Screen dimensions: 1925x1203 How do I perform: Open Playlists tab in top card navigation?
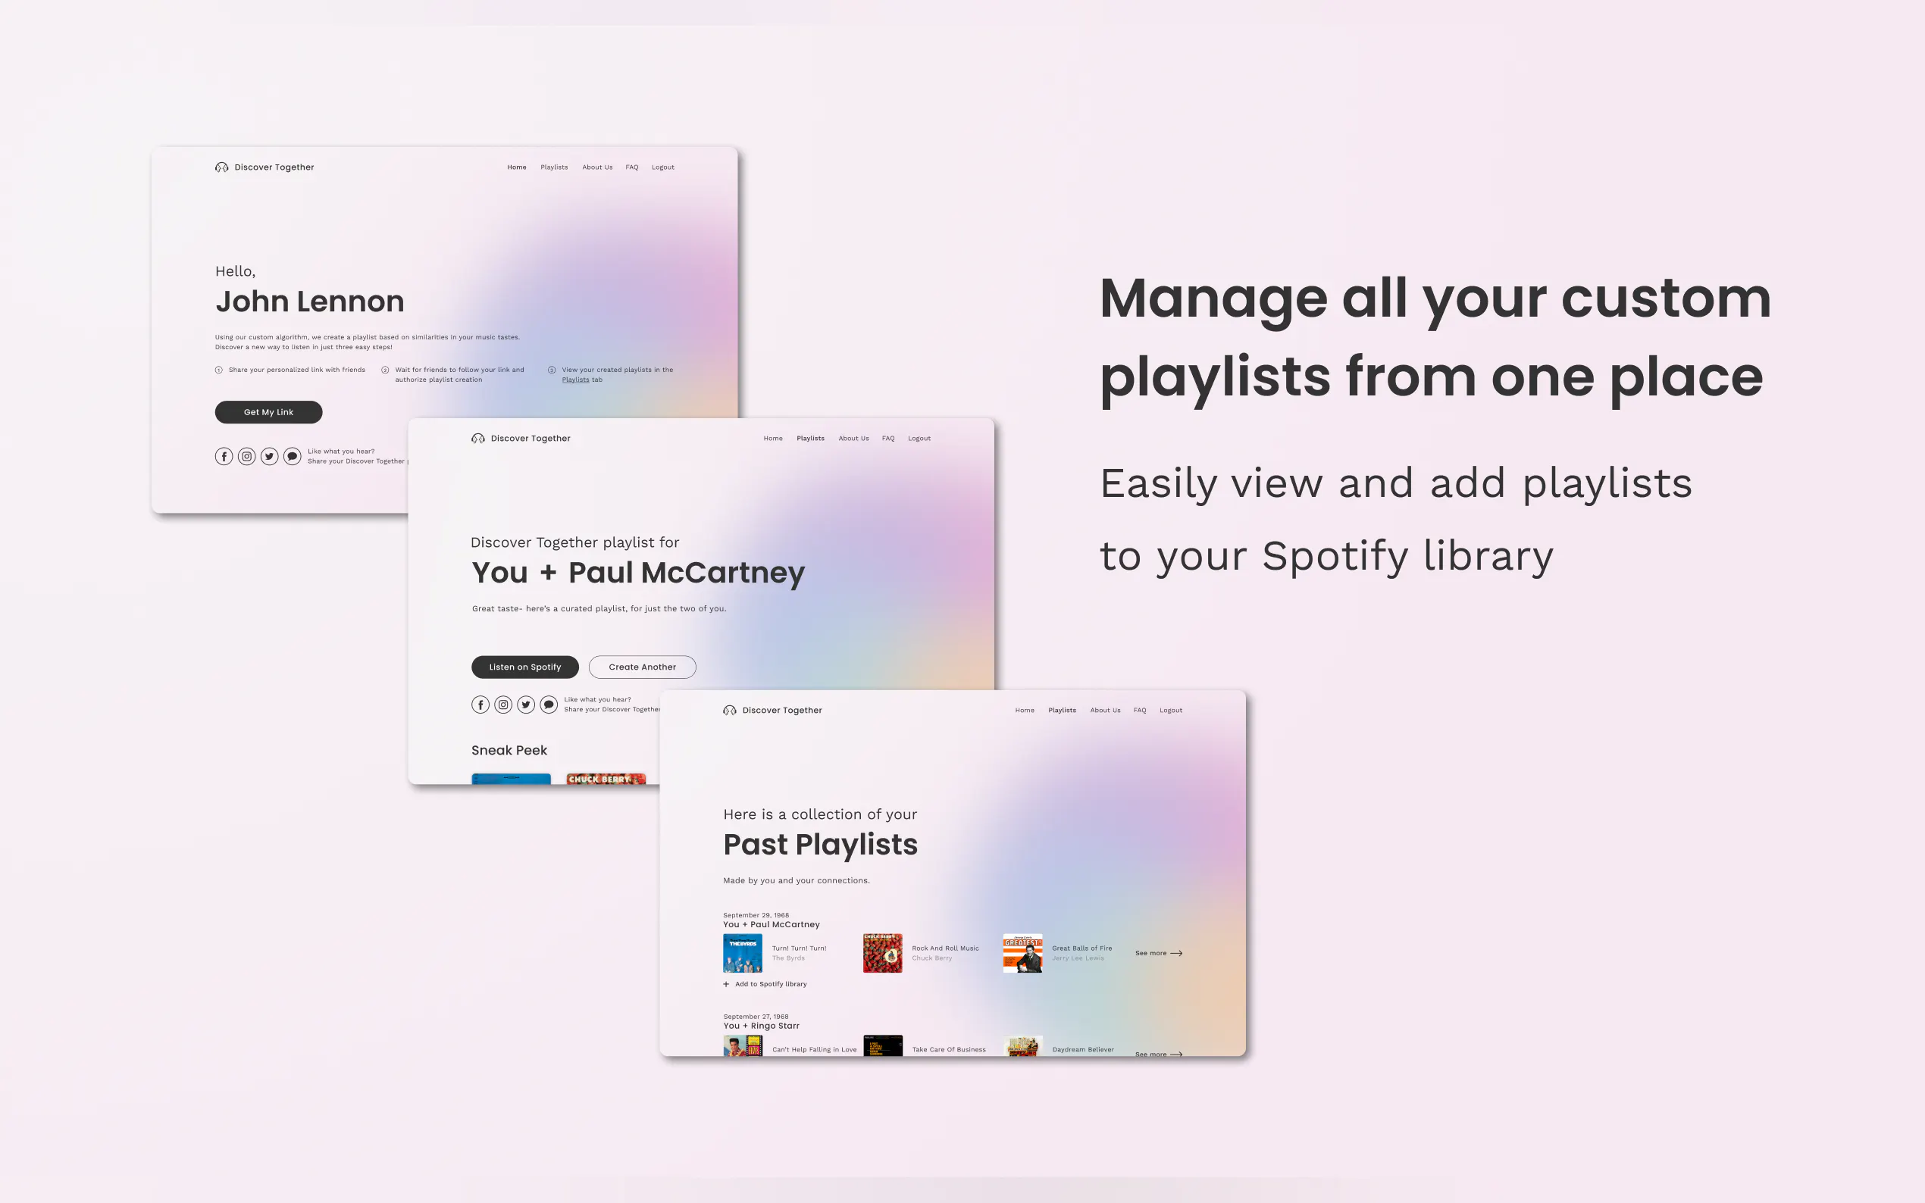click(x=554, y=167)
